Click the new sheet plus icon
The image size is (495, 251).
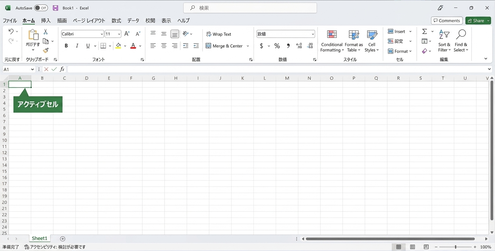tap(63, 239)
